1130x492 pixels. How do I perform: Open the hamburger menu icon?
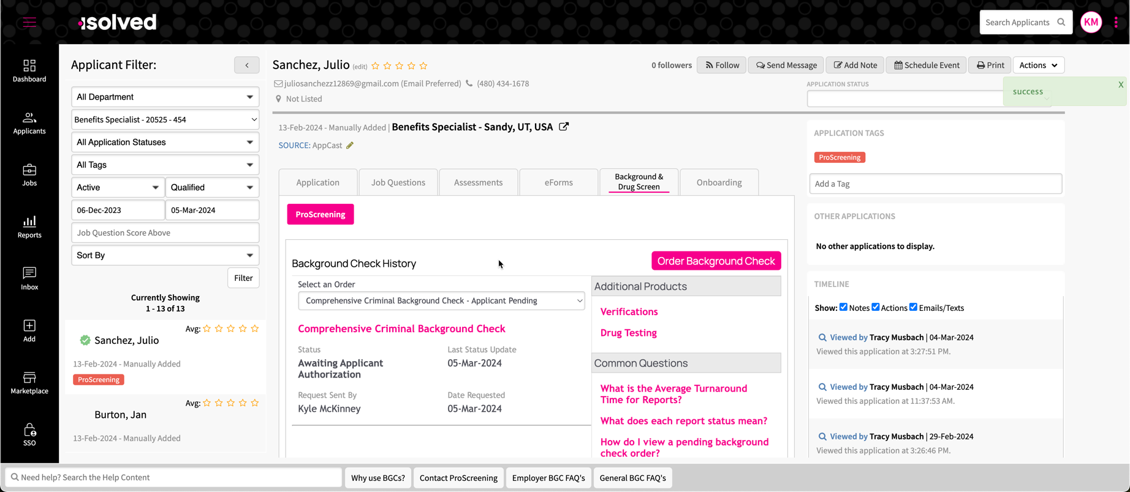click(29, 23)
